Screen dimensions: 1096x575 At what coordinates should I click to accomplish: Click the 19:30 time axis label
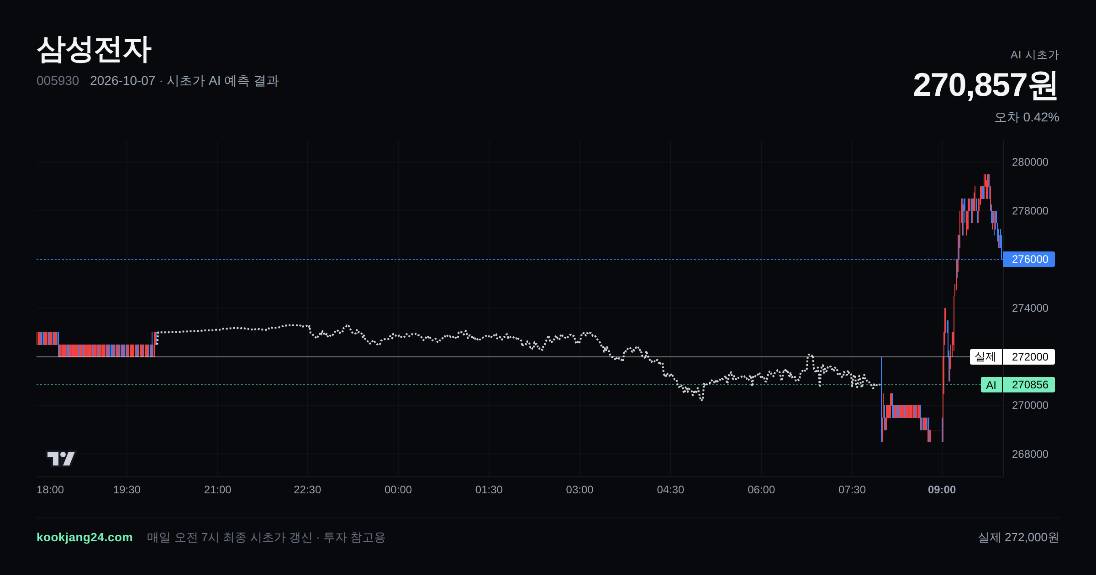[127, 490]
